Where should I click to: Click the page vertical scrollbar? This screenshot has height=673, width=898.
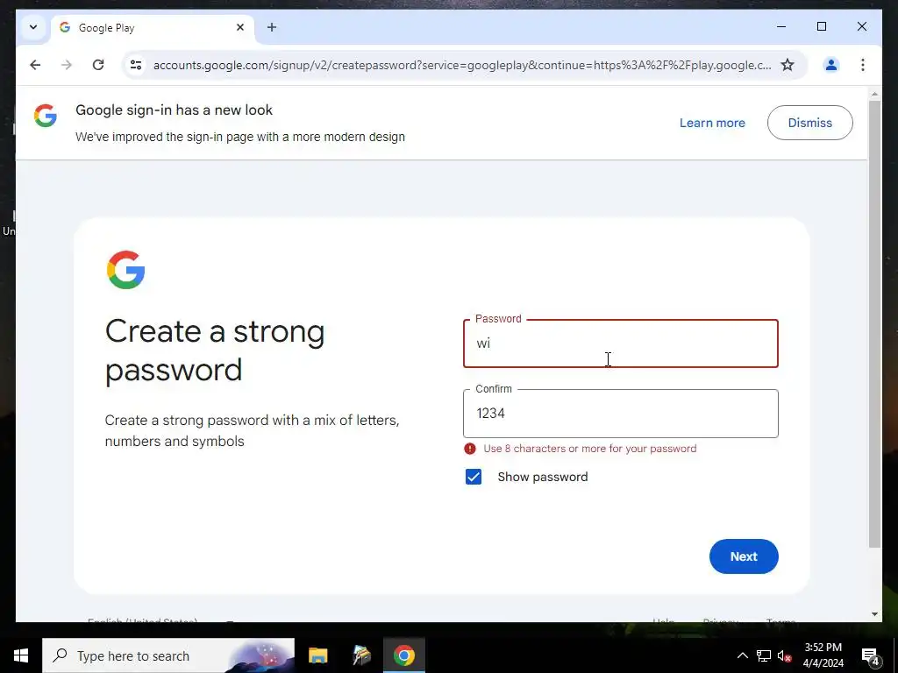tap(874, 324)
